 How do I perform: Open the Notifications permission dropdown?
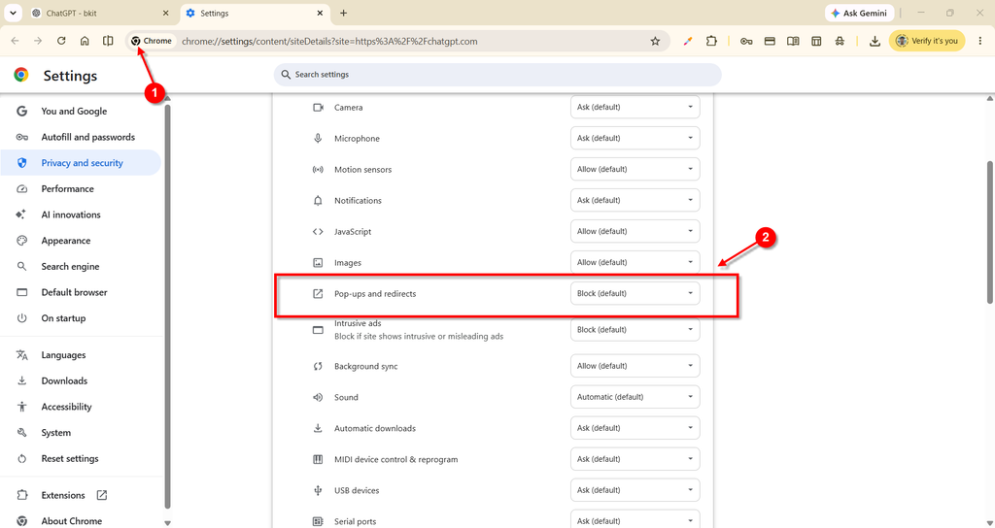point(635,200)
